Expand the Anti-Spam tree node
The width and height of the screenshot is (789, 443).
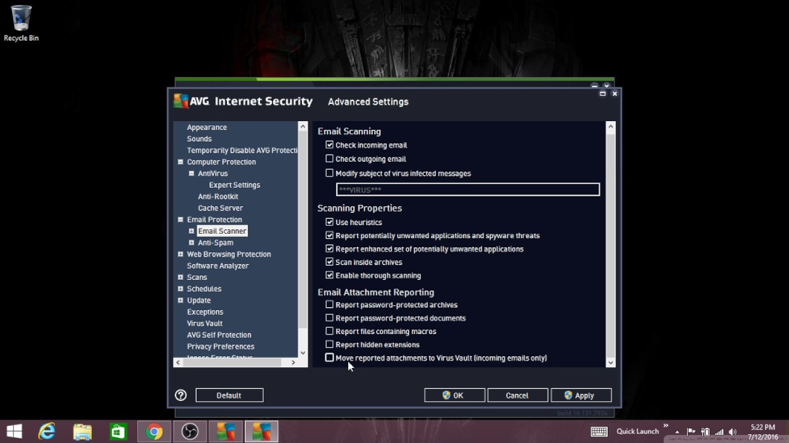pyautogui.click(x=191, y=242)
